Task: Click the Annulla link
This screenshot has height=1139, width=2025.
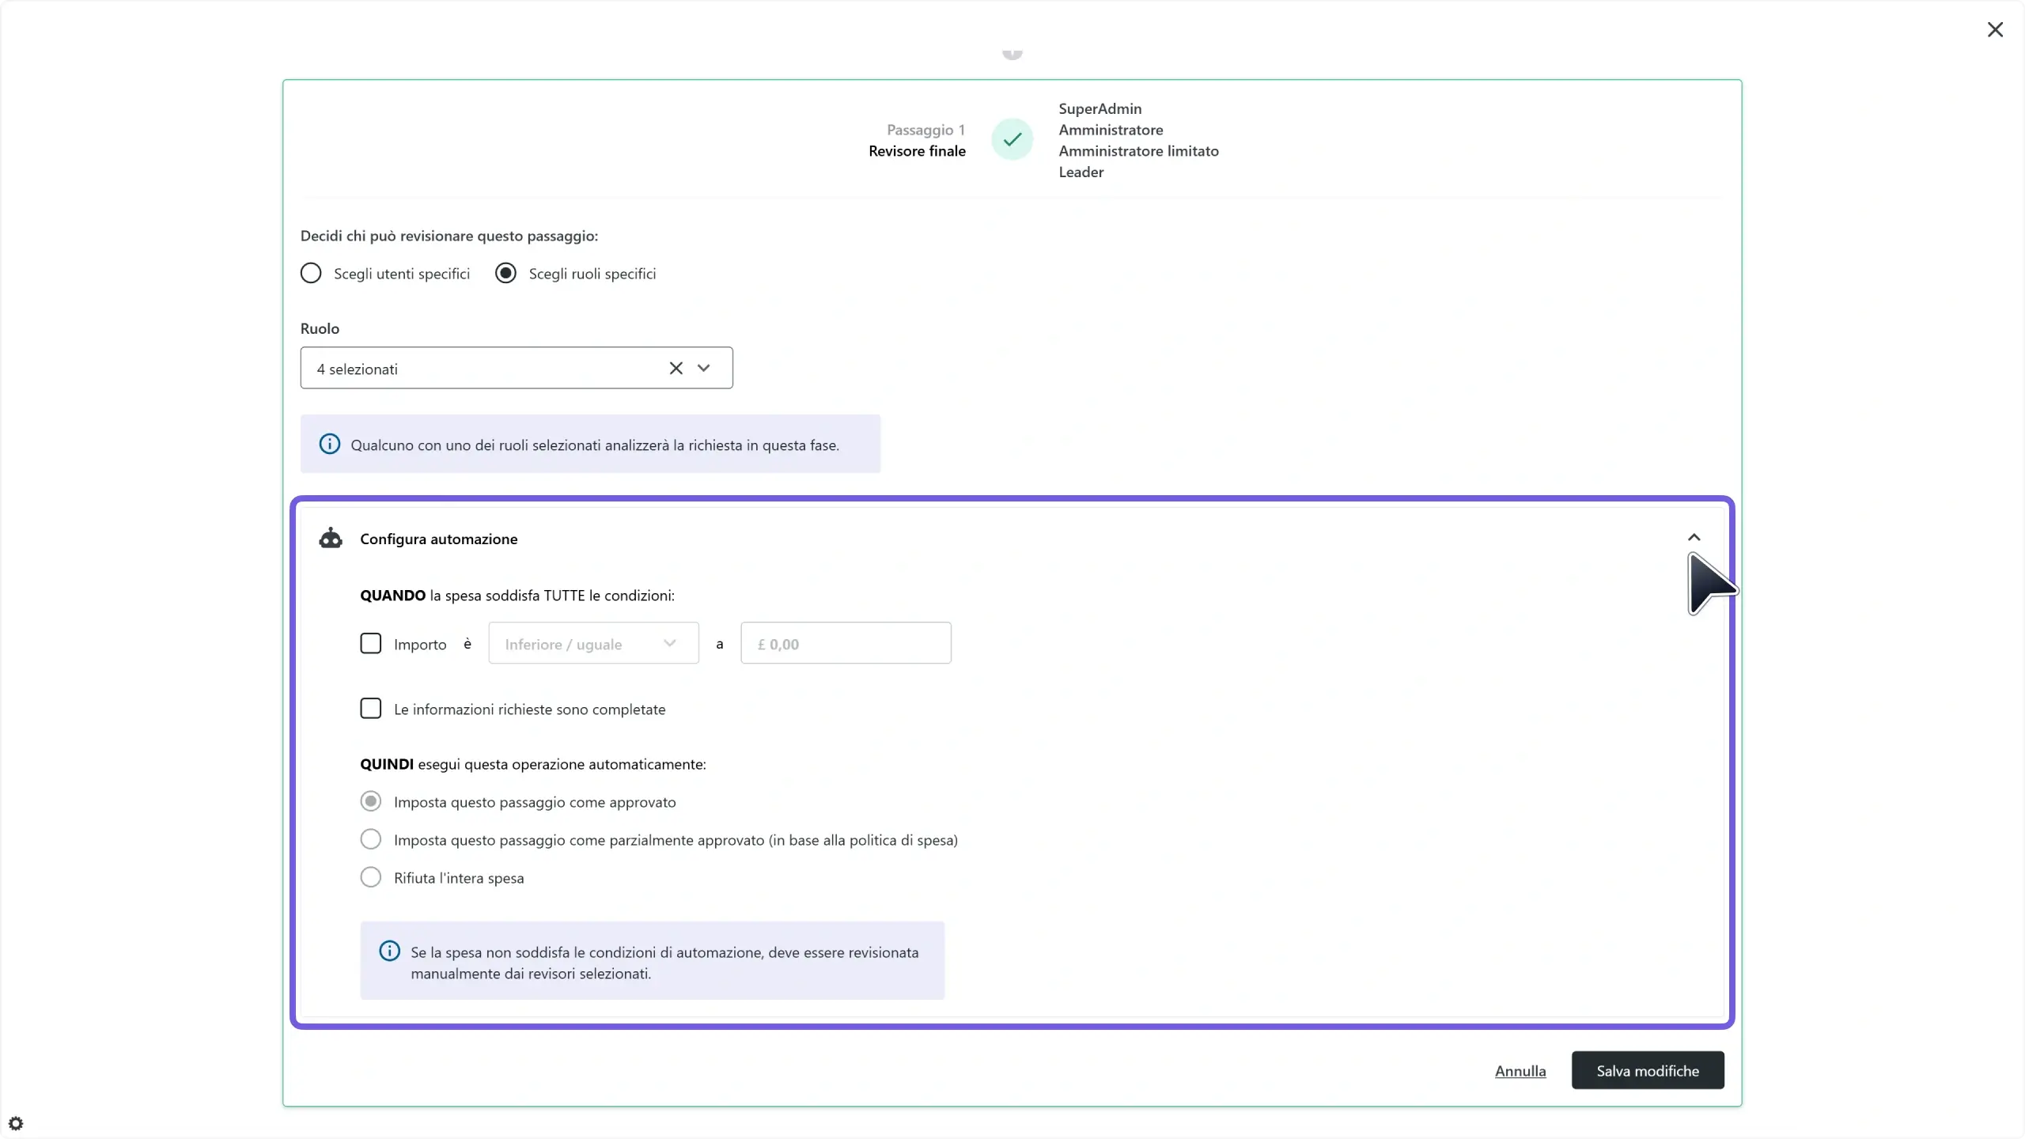Action: (1520, 1071)
